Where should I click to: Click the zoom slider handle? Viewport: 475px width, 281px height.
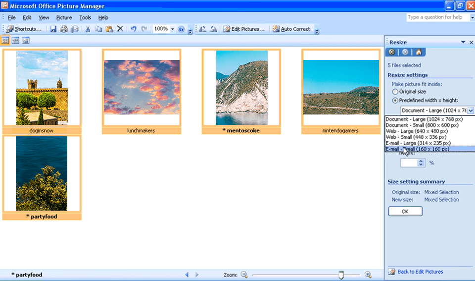pyautogui.click(x=341, y=275)
